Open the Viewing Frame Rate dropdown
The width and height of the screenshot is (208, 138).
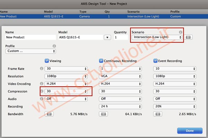[x=66, y=69]
